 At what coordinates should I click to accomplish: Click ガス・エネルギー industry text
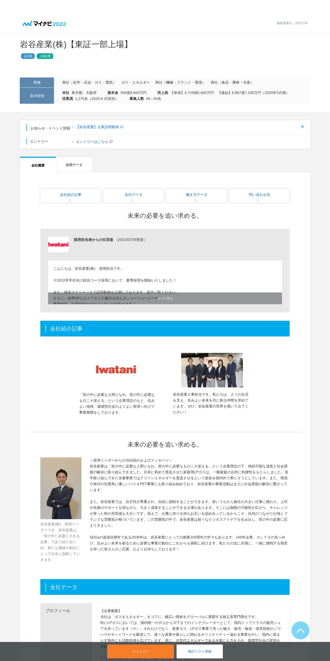pyautogui.click(x=135, y=82)
